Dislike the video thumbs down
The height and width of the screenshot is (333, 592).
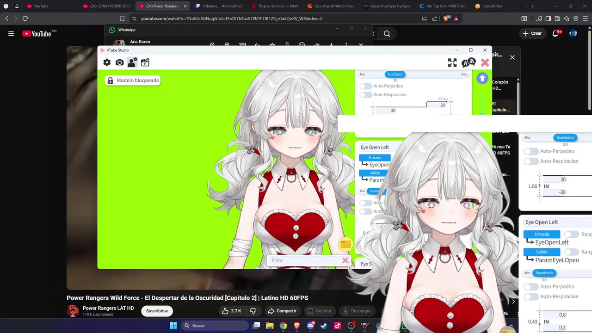click(x=253, y=311)
